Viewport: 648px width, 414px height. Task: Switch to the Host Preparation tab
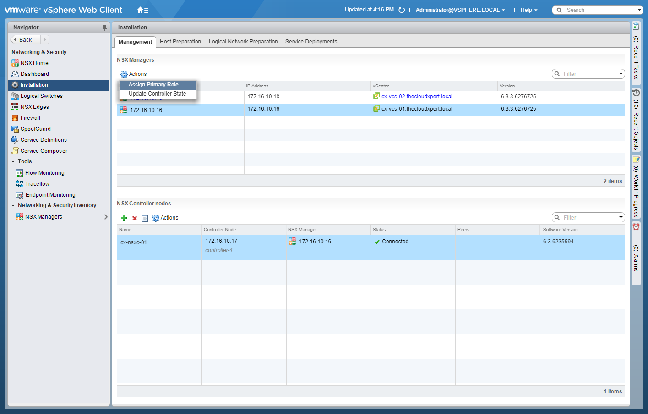[x=180, y=42]
